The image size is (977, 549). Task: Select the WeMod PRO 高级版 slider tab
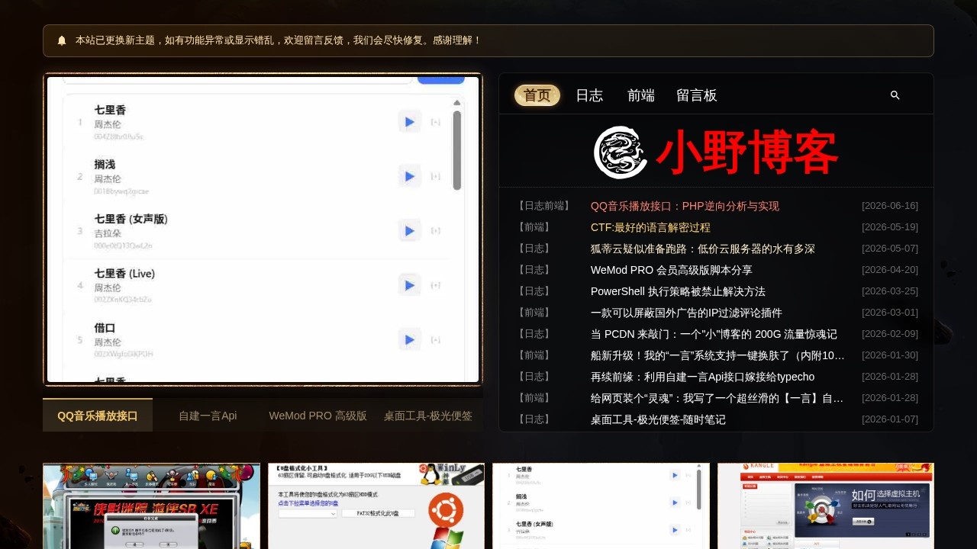tap(318, 416)
